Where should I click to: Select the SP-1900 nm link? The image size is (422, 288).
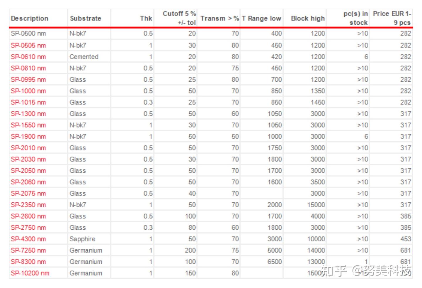click(x=28, y=137)
